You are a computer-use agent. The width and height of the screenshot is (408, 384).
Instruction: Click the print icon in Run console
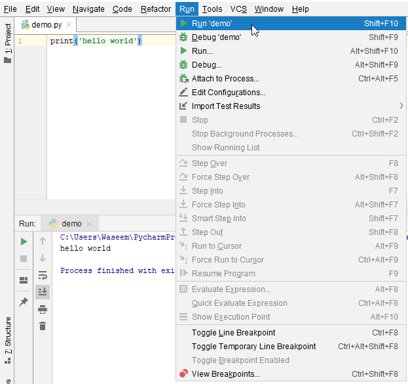pos(43,309)
